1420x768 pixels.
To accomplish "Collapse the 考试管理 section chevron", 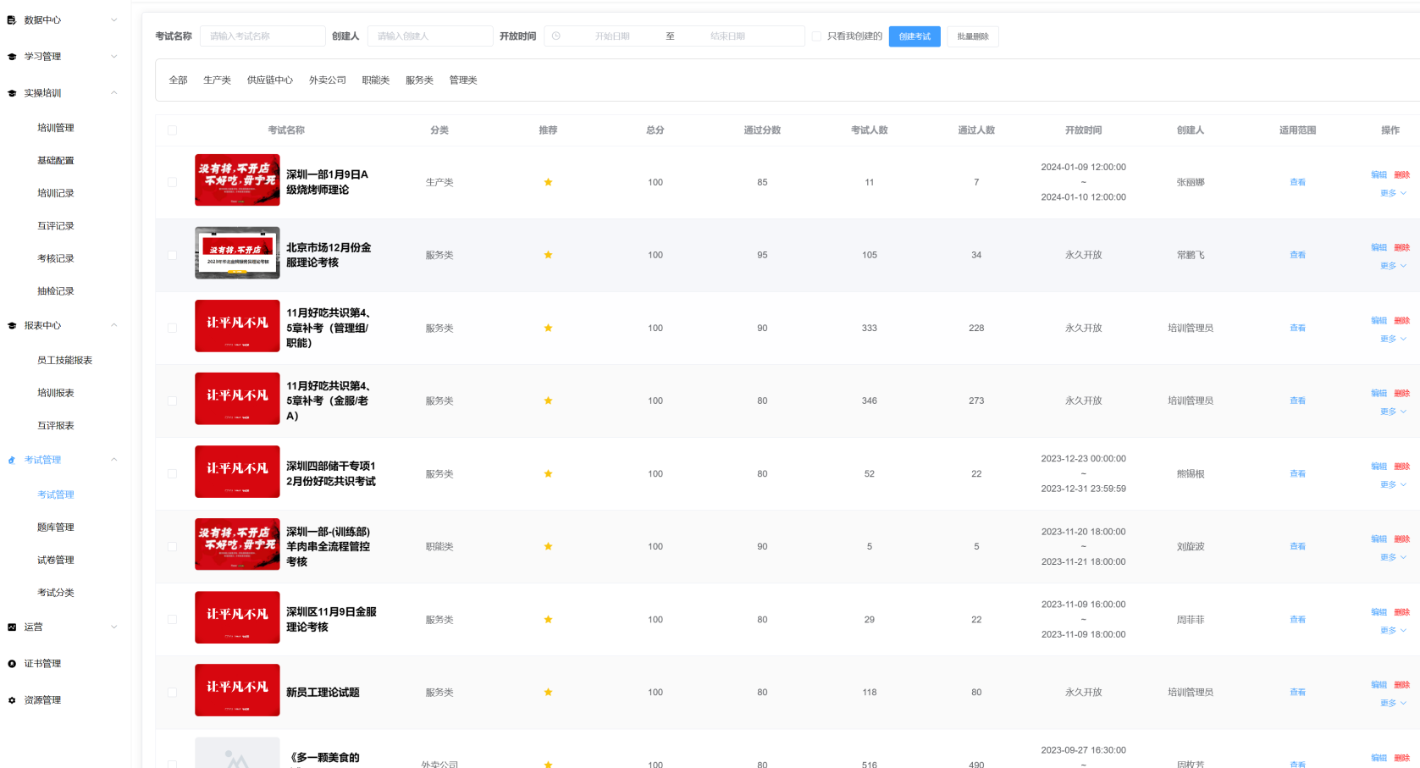I will 114,460.
